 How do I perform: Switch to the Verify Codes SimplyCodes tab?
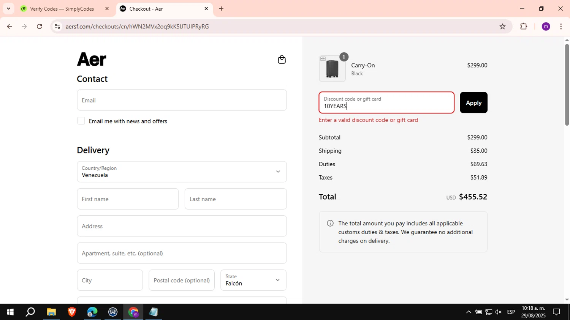pyautogui.click(x=62, y=9)
